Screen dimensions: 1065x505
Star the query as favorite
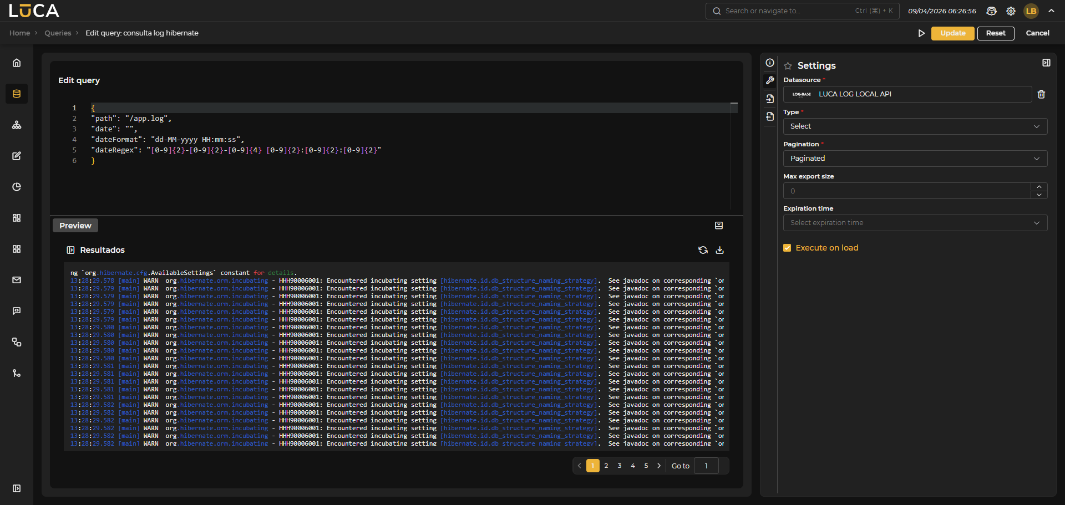click(x=788, y=65)
